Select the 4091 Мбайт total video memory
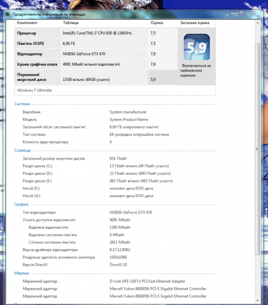The width and height of the screenshot is (268, 305). (120, 220)
